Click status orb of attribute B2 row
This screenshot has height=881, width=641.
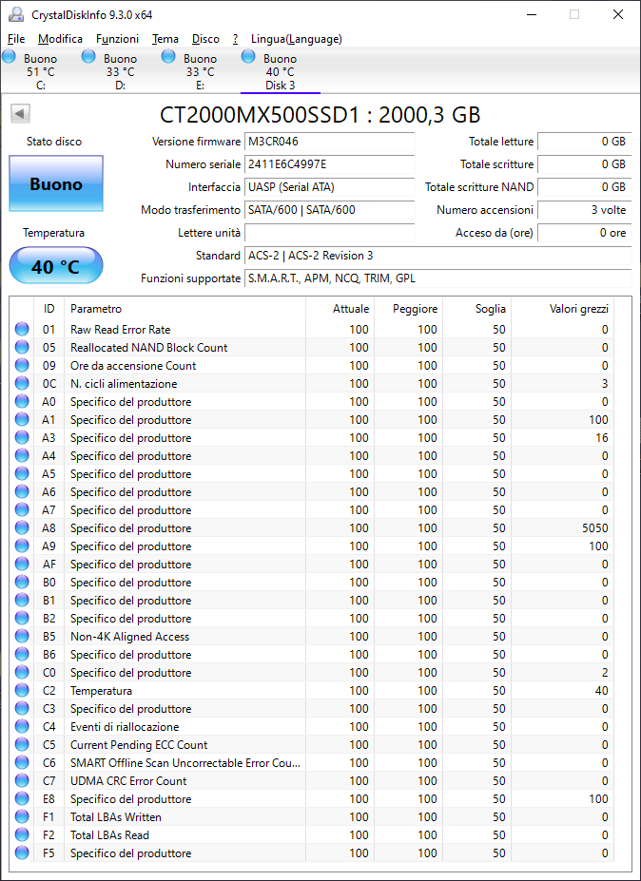click(x=22, y=618)
